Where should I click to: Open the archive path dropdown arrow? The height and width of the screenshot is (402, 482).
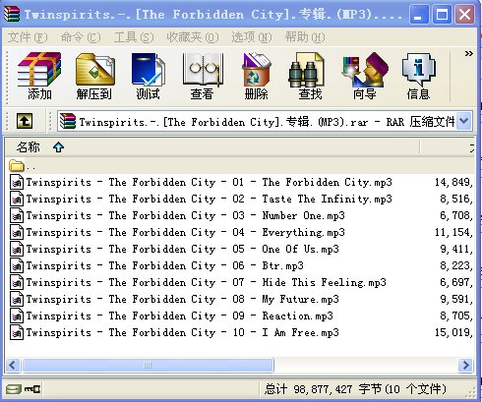click(464, 121)
